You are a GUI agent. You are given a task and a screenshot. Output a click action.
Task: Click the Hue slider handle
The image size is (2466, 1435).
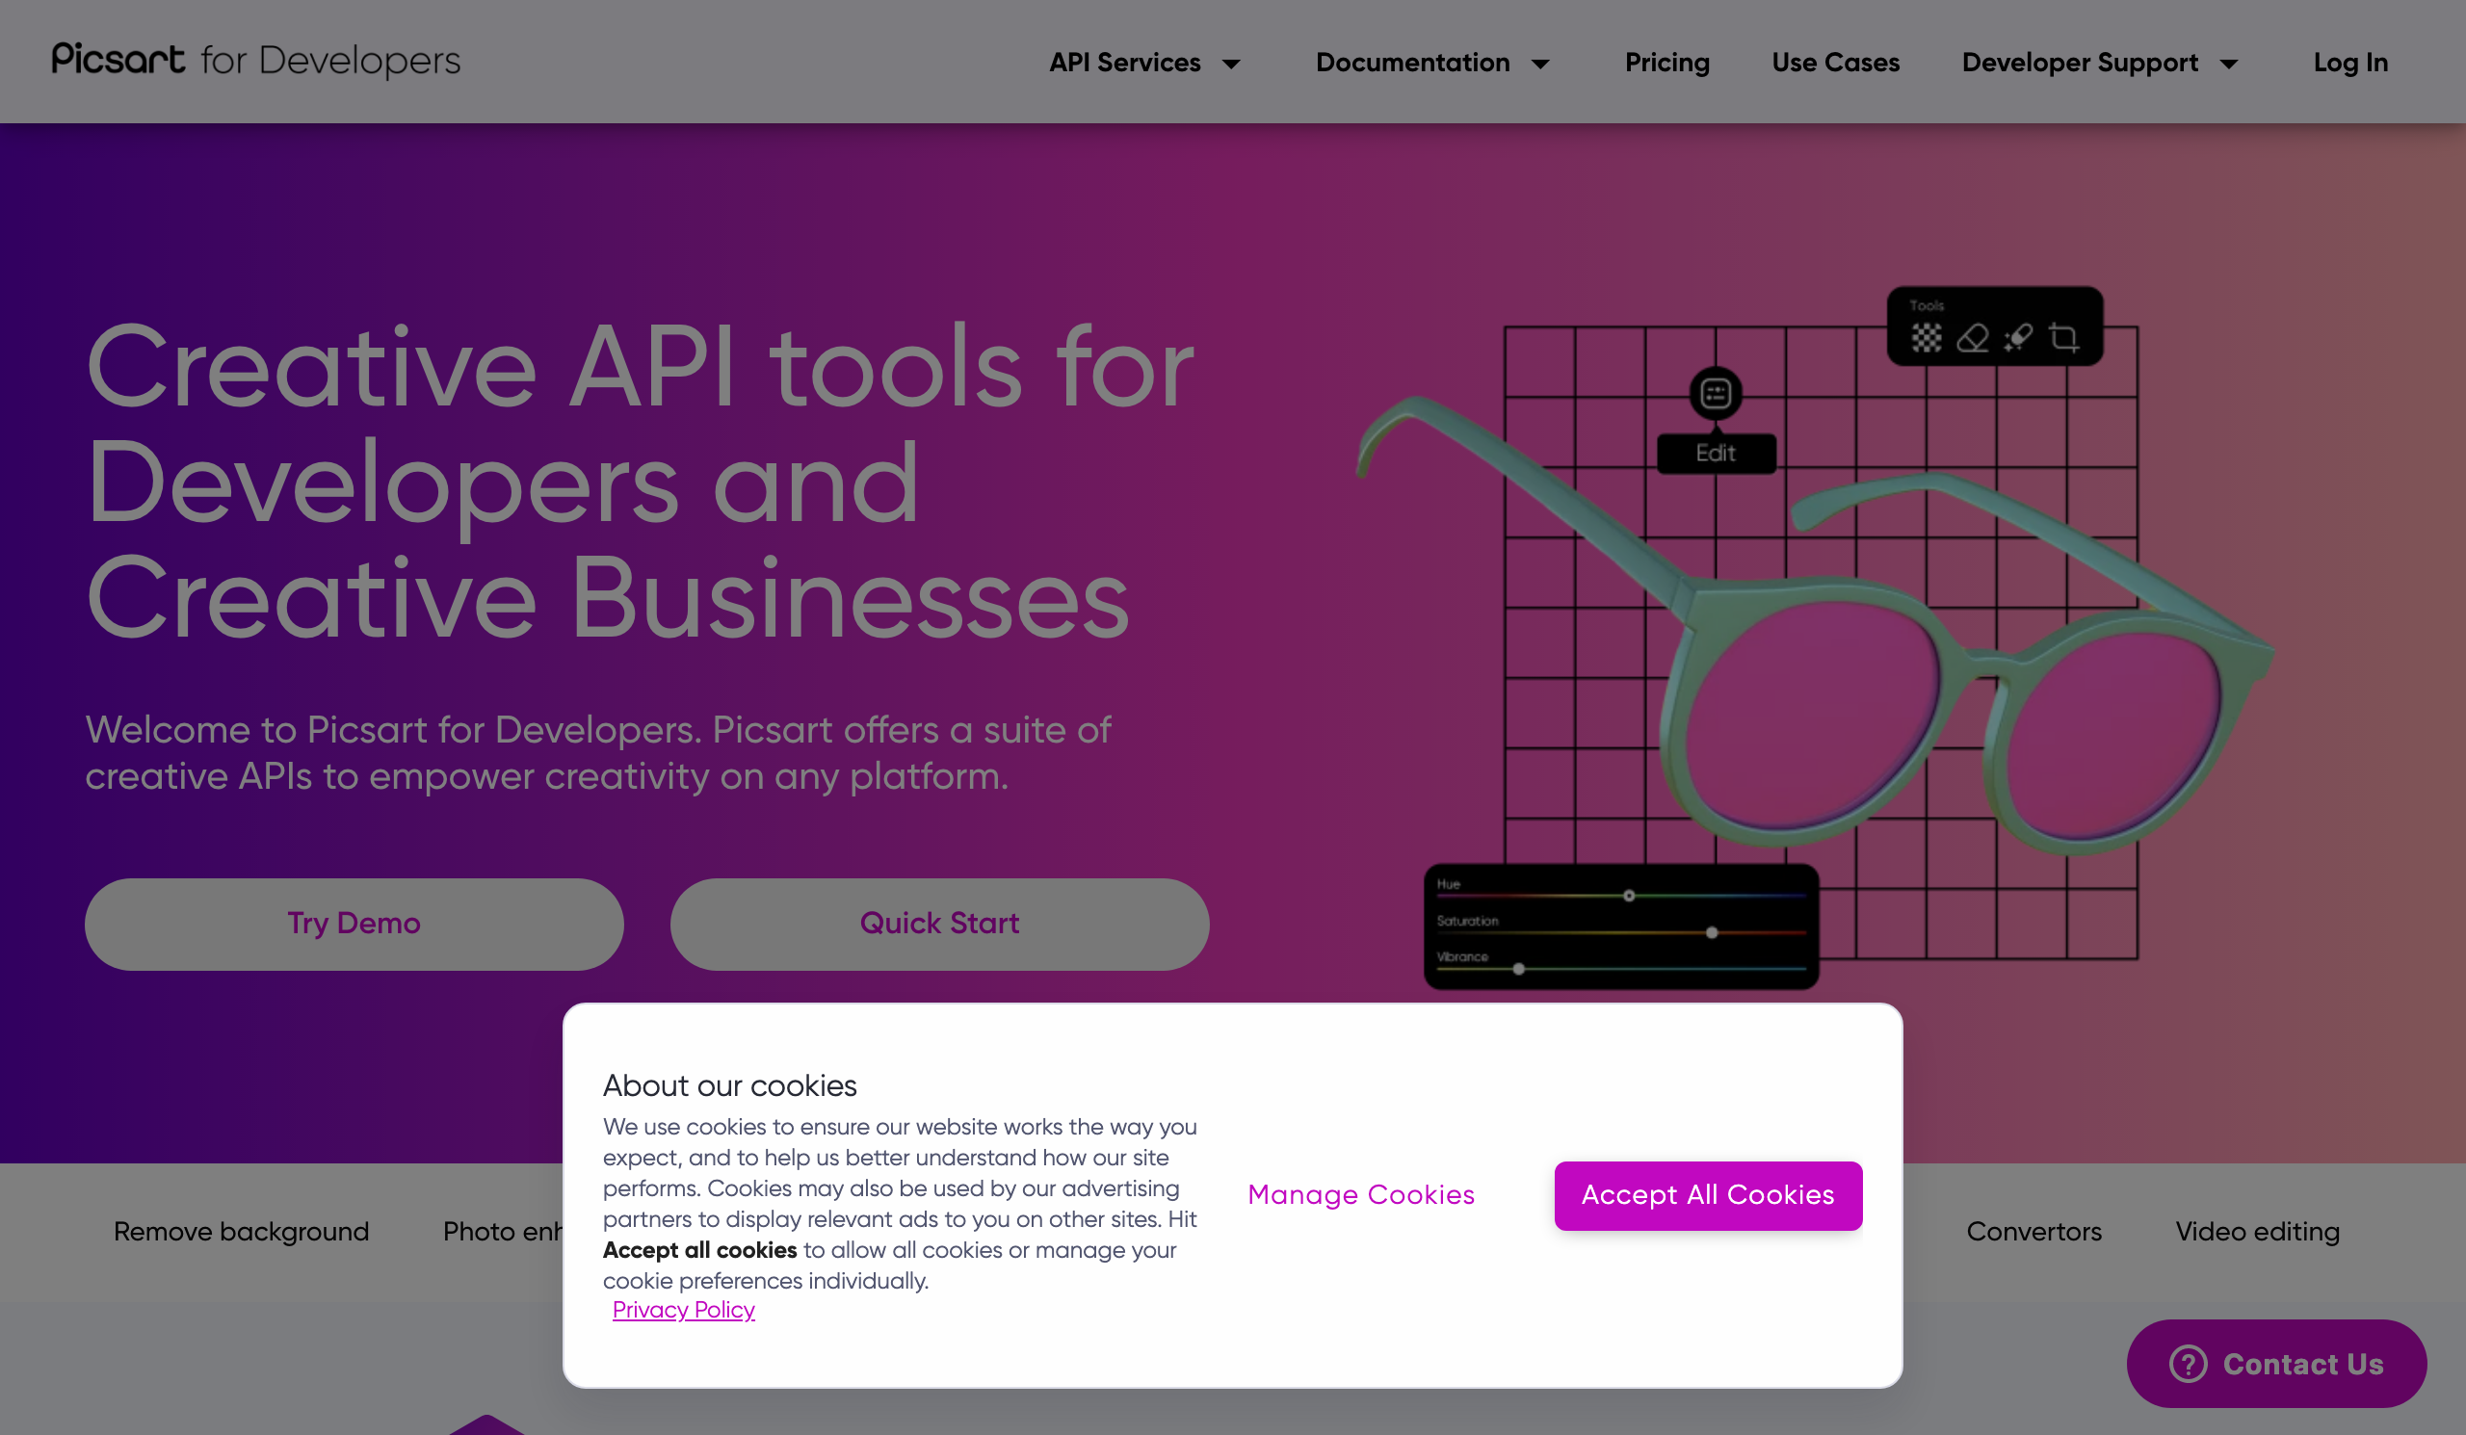point(1628,896)
